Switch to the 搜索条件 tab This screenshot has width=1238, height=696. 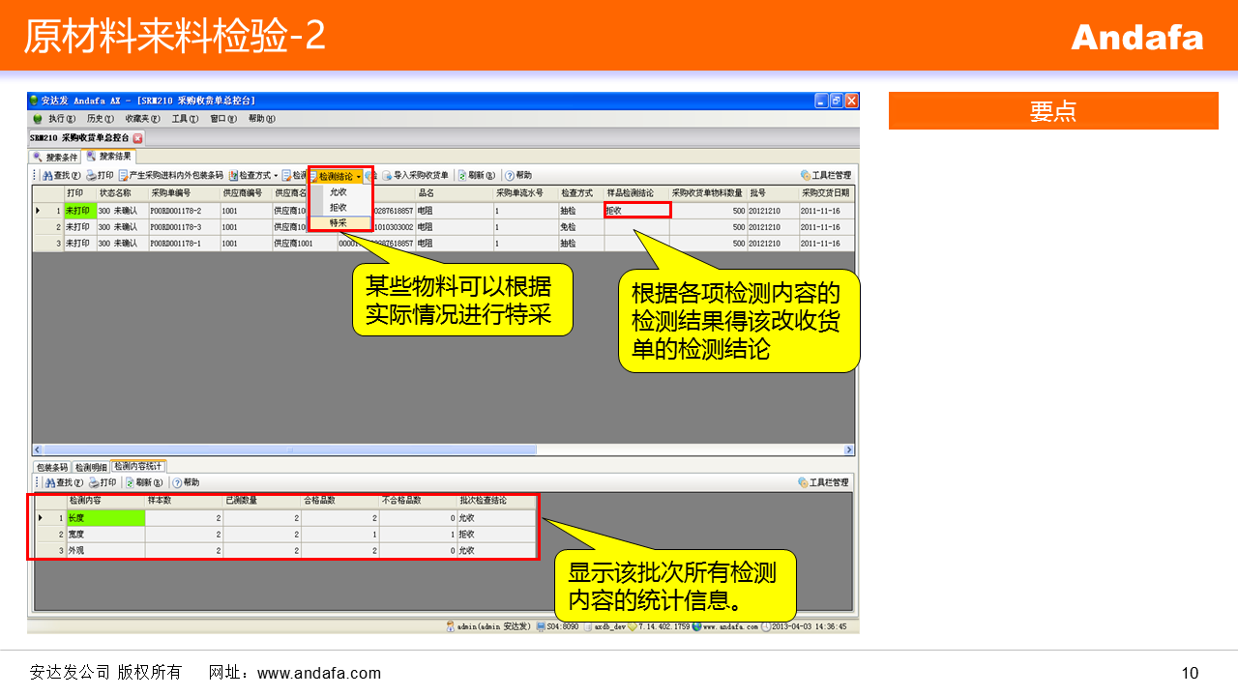[x=56, y=157]
